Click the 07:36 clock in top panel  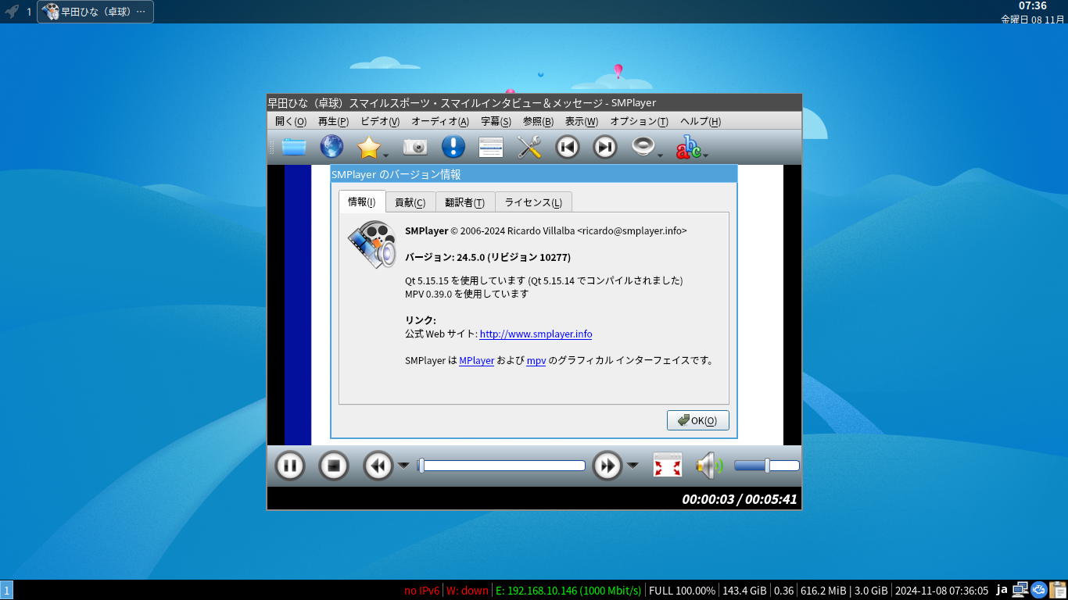point(1033,6)
